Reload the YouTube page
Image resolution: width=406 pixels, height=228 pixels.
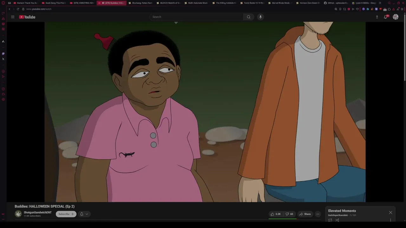(x=18, y=9)
